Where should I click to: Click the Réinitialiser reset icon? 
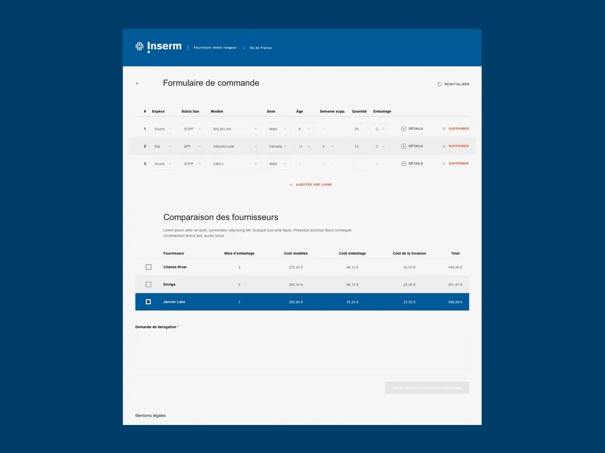439,85
